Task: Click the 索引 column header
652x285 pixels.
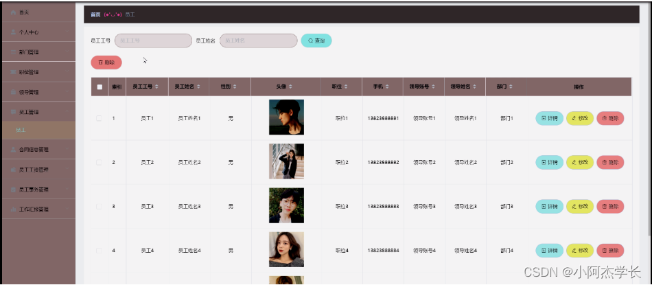Action: click(x=117, y=87)
